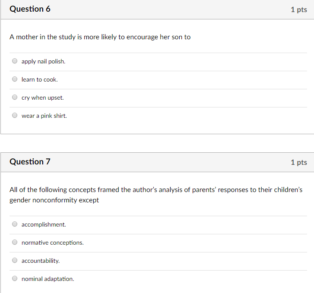Click the 'nominal adaptation.' answer text

48,279
